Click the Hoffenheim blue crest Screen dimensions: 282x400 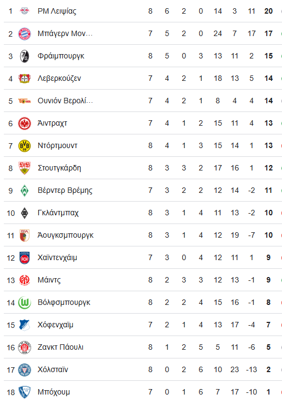click(x=25, y=325)
